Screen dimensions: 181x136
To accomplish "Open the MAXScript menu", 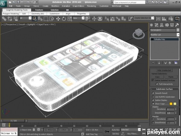I will 116,6.
